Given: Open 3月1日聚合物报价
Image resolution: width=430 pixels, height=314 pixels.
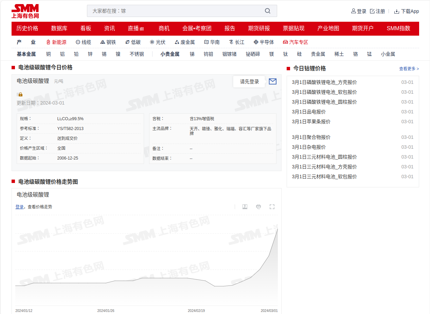Looking at the screenshot, I should click(x=311, y=137).
